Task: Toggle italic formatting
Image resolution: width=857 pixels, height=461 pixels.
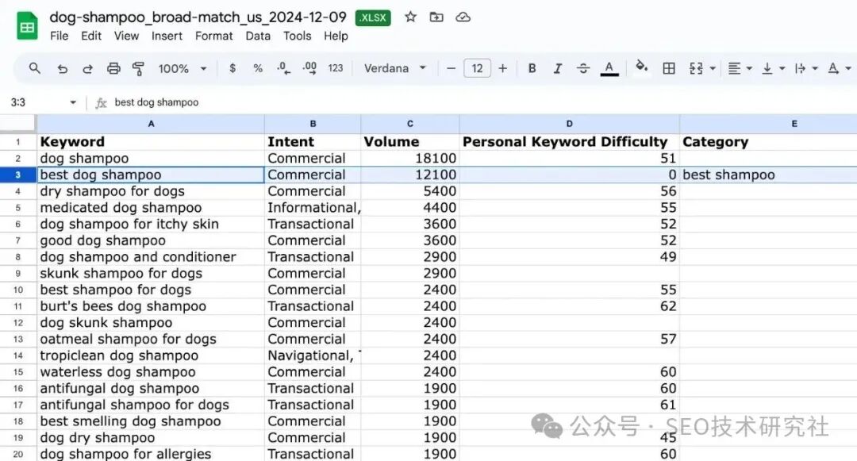Action: (x=558, y=68)
